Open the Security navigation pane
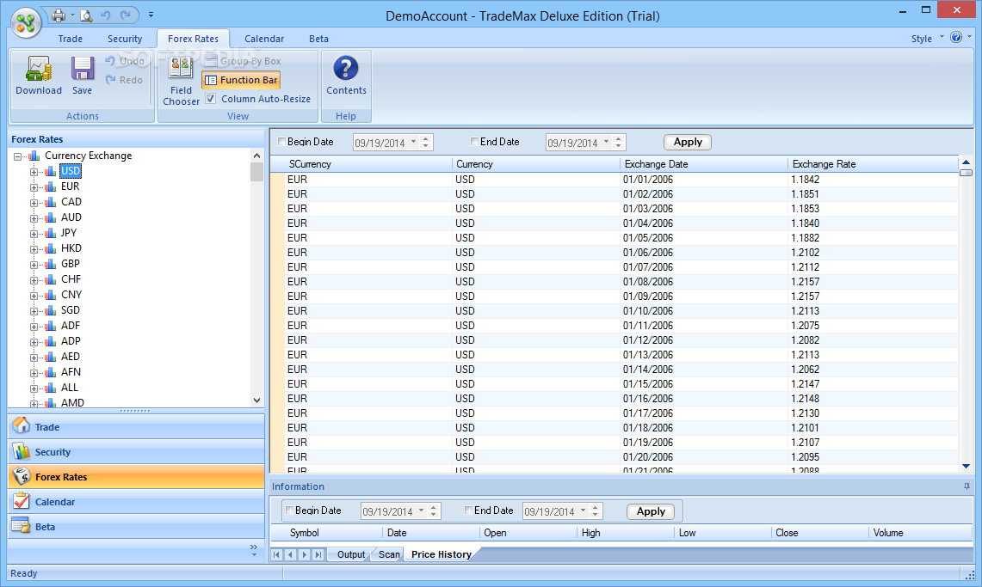 136,452
